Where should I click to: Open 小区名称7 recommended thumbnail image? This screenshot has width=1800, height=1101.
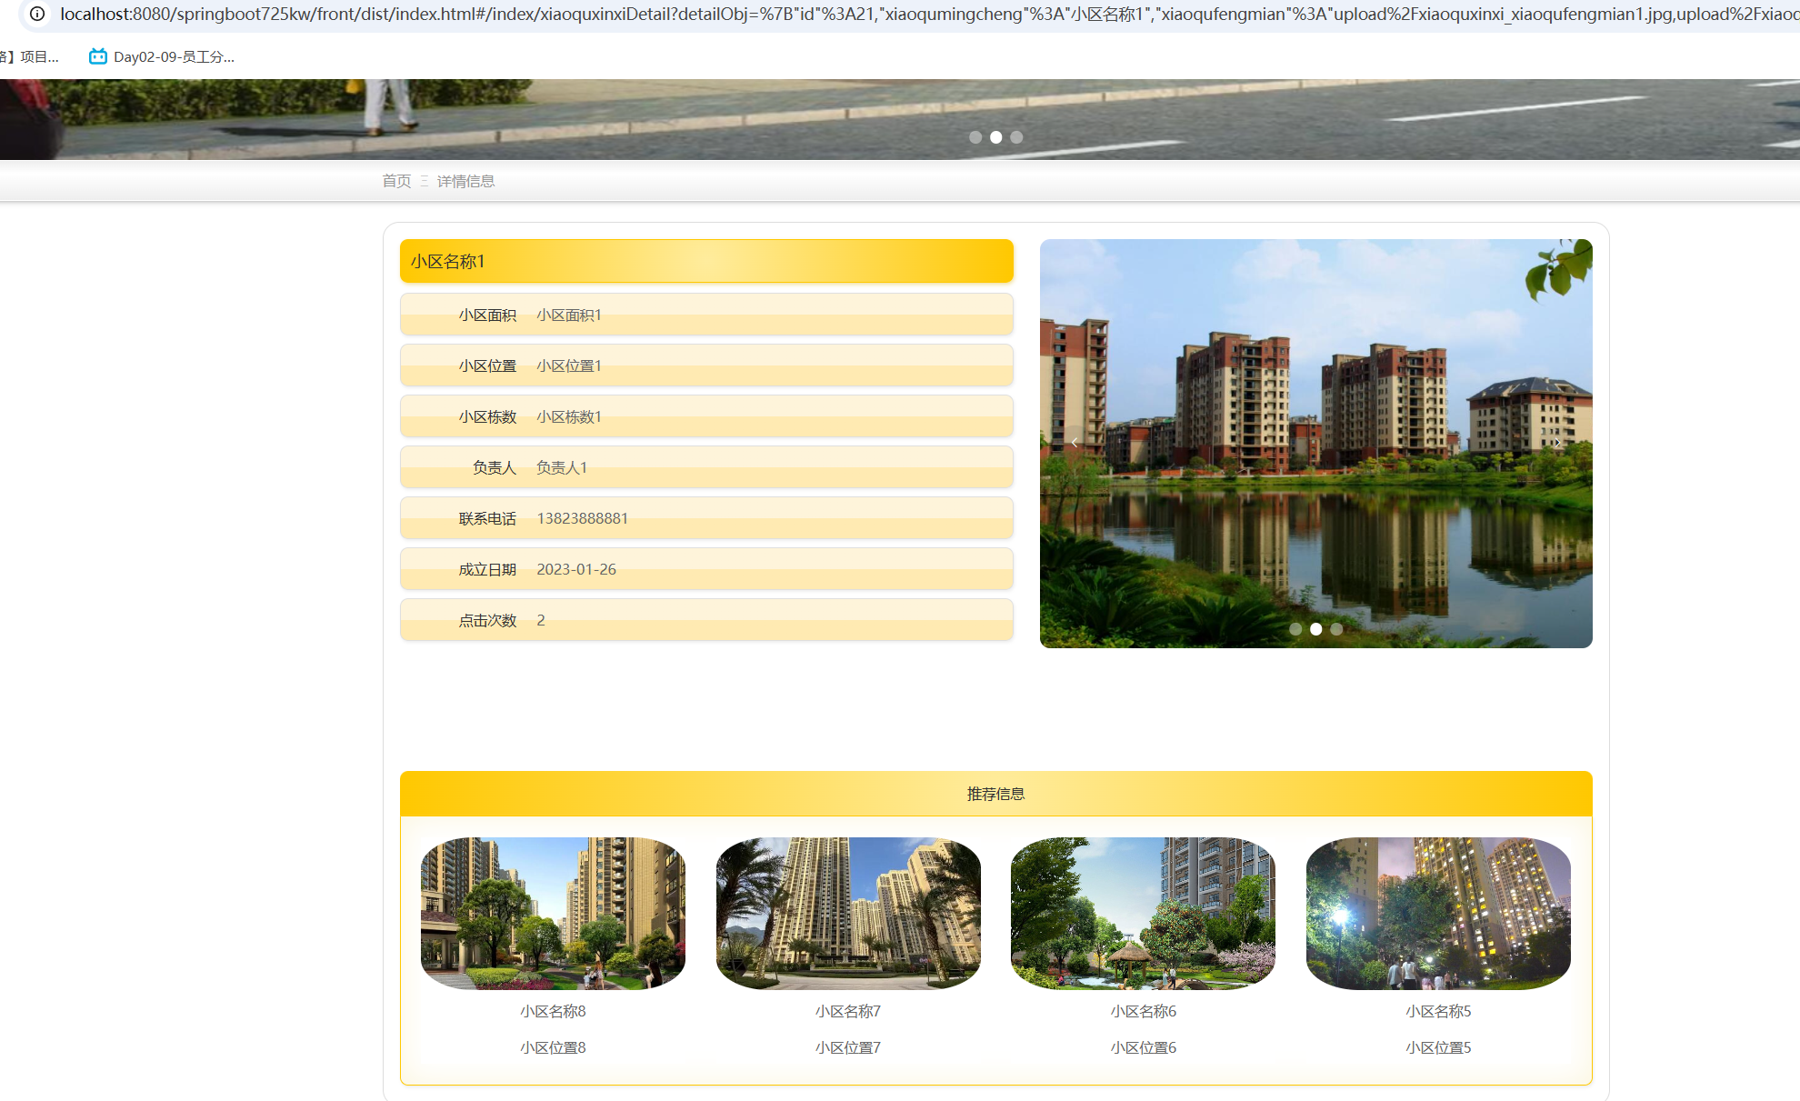click(848, 913)
